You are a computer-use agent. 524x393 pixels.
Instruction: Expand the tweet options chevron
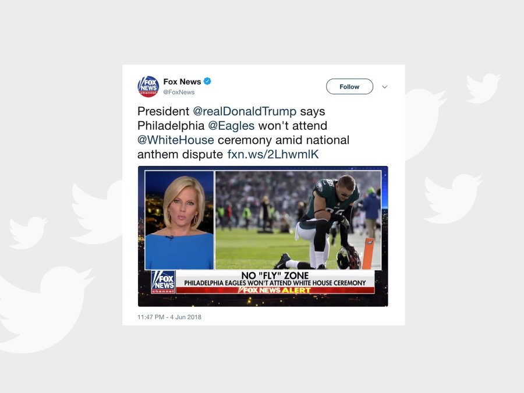[x=385, y=87]
